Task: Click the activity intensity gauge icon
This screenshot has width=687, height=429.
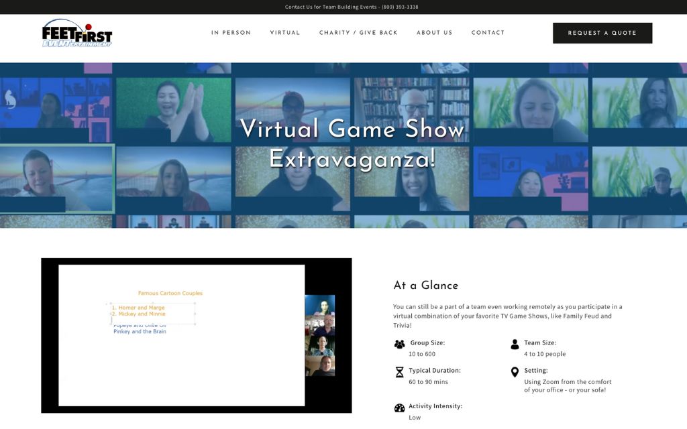Action: click(x=399, y=408)
